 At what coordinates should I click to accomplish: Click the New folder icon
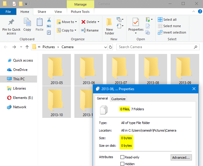pyautogui.click(x=109, y=22)
